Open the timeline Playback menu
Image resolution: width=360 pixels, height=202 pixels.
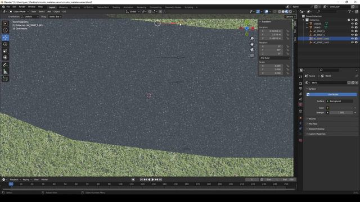pyautogui.click(x=15, y=180)
